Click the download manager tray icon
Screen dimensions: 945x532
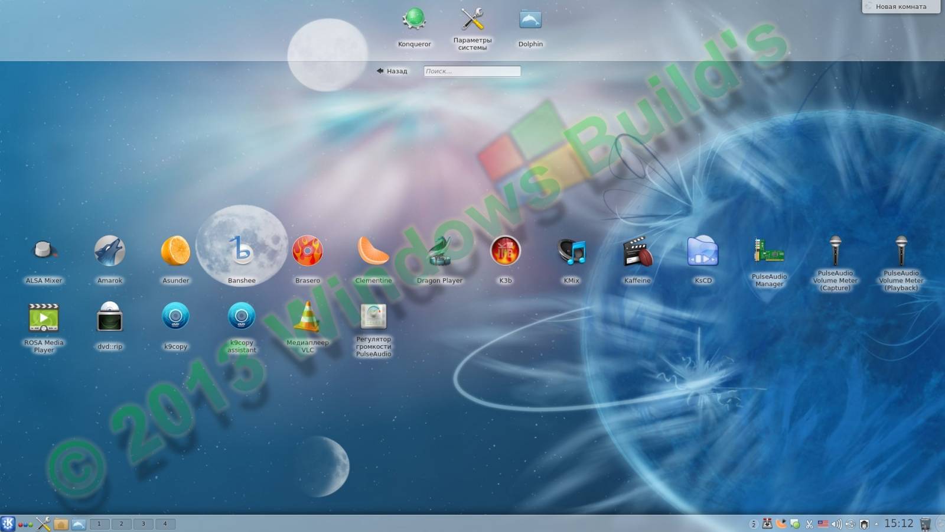(x=767, y=524)
